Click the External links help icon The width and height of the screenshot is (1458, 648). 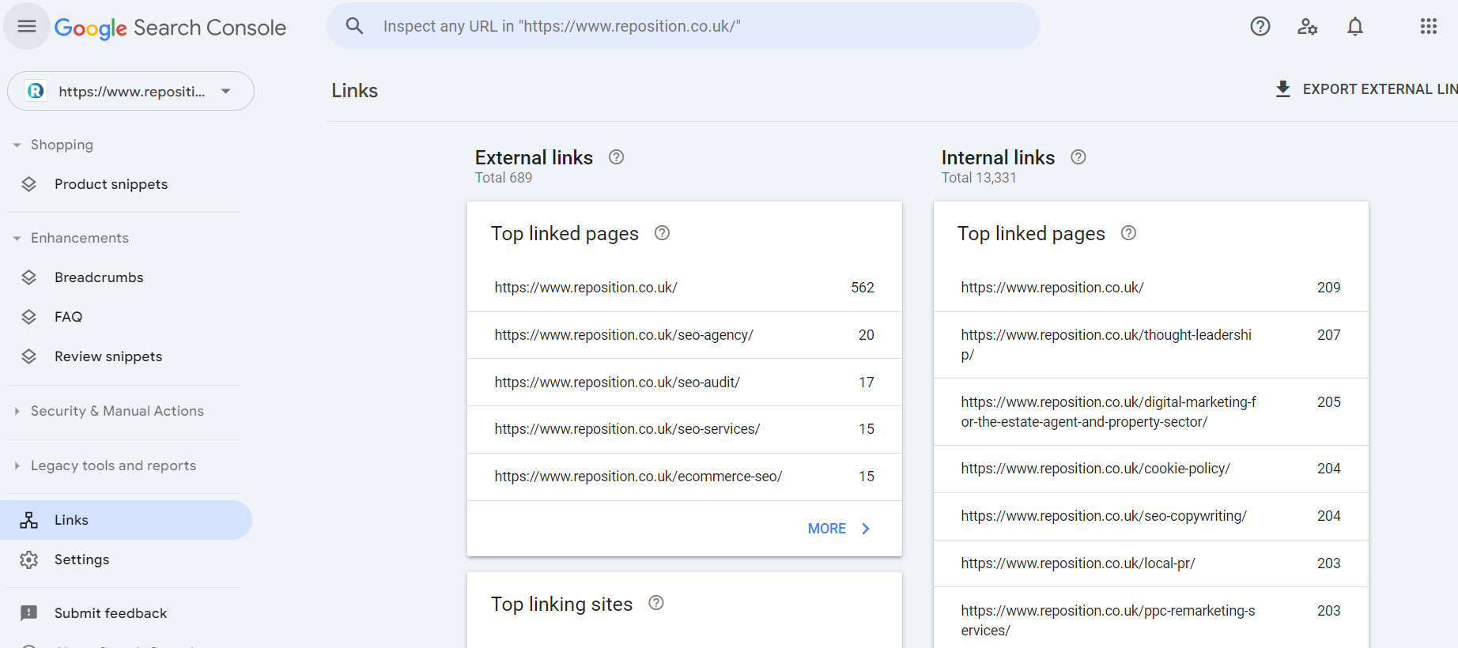pyautogui.click(x=617, y=157)
